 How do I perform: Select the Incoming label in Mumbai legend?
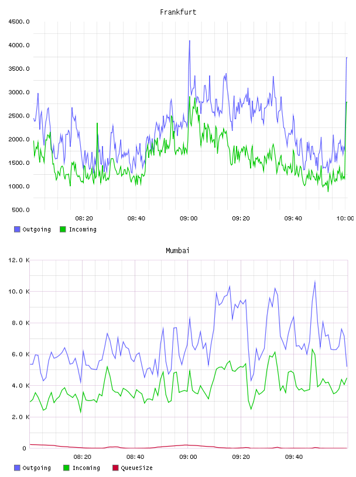pos(86,468)
